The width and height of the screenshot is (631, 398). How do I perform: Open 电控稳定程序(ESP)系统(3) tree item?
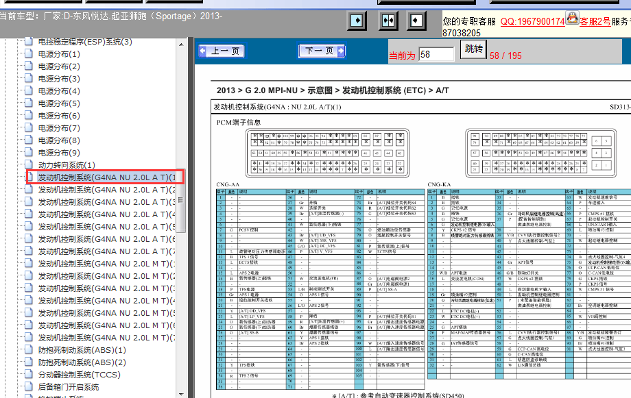tap(85, 41)
